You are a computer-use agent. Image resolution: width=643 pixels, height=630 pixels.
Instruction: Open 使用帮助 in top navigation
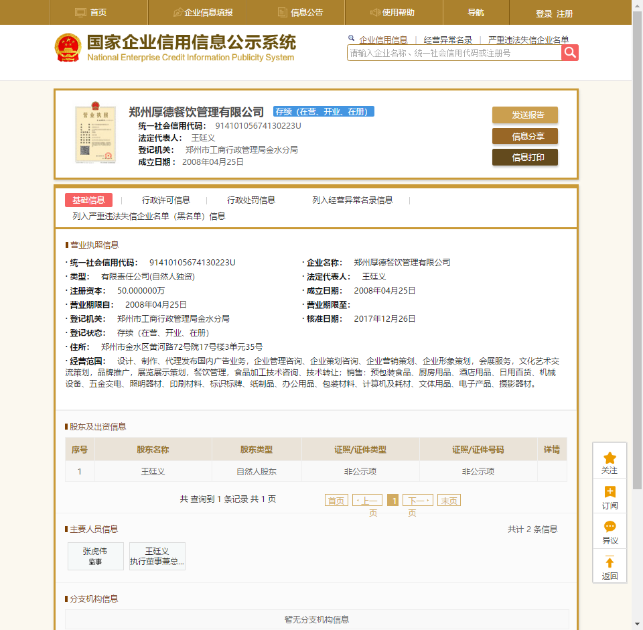(392, 13)
